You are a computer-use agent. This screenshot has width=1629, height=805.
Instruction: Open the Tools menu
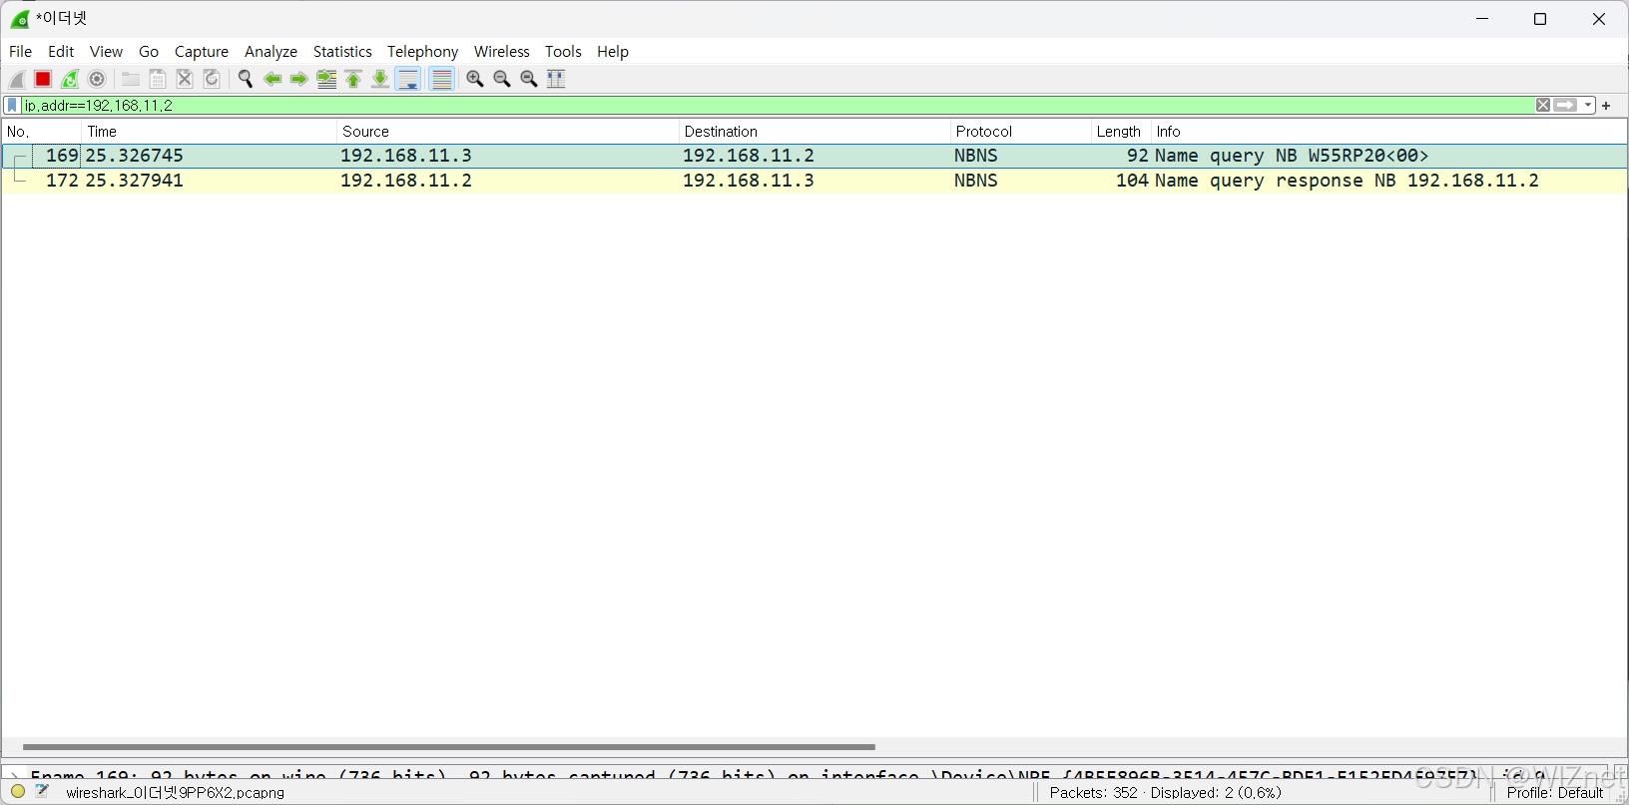[563, 52]
